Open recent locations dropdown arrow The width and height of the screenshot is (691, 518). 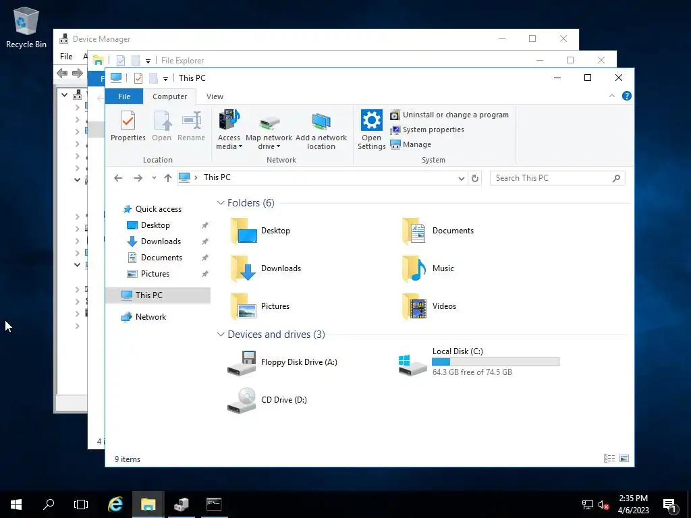click(154, 178)
